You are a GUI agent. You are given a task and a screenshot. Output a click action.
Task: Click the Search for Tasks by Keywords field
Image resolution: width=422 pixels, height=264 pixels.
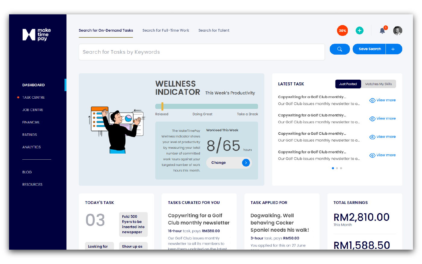[201, 52]
